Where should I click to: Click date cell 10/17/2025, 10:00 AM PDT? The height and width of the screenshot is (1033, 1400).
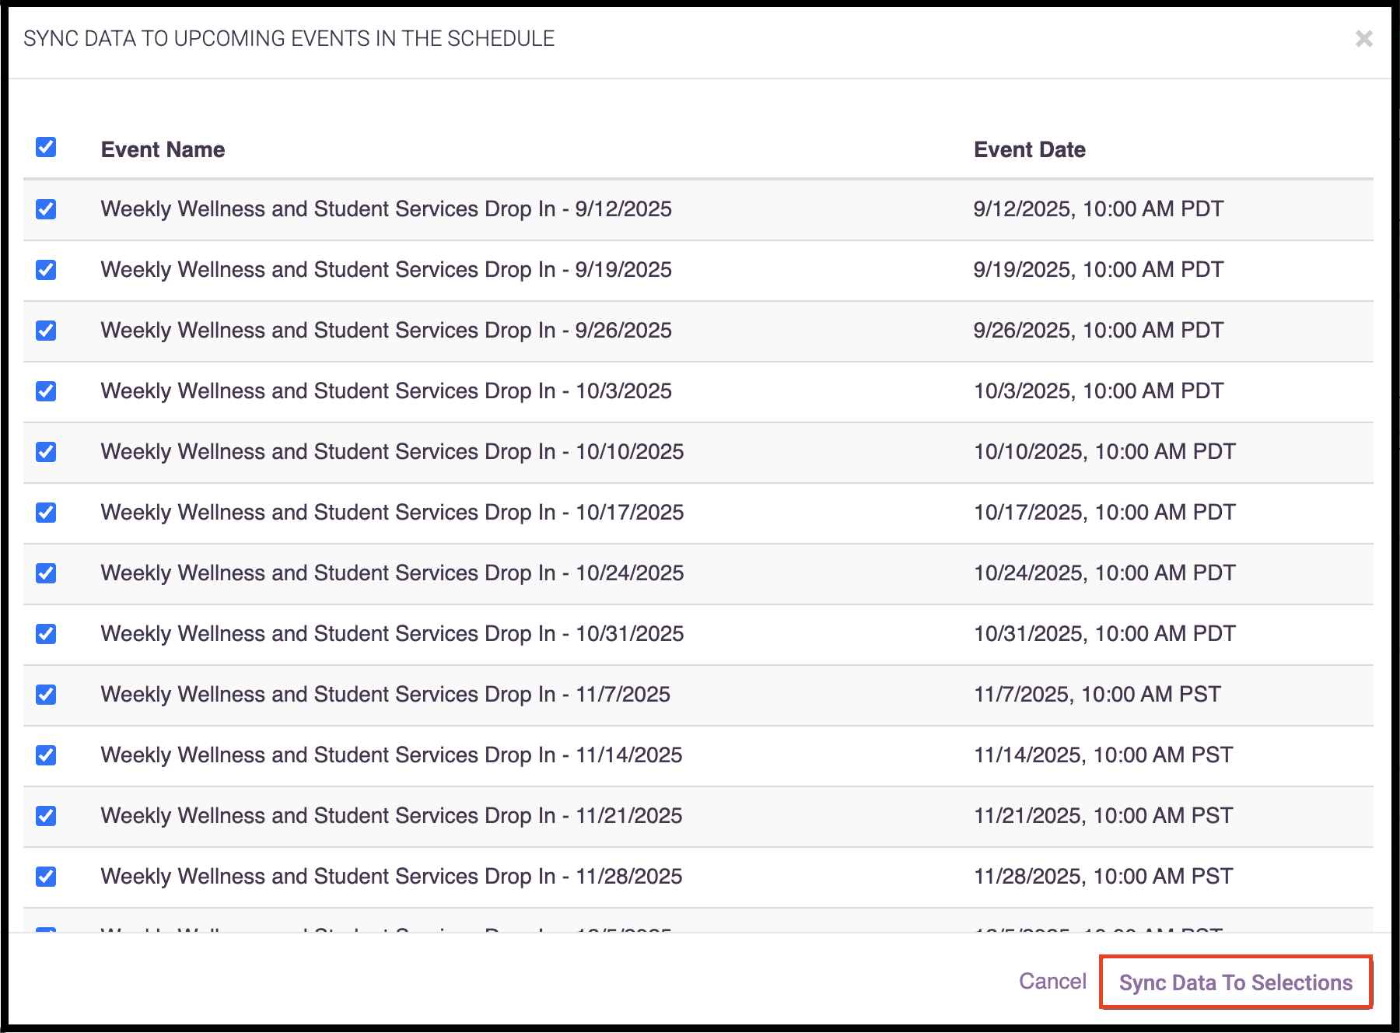pyautogui.click(x=1104, y=513)
